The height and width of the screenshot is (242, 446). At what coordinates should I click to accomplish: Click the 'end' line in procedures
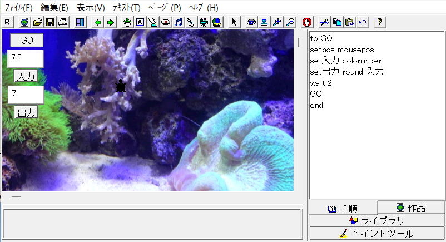(x=316, y=105)
